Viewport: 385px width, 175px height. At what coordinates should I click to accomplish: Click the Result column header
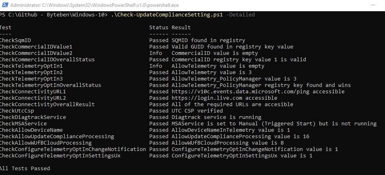point(181,28)
